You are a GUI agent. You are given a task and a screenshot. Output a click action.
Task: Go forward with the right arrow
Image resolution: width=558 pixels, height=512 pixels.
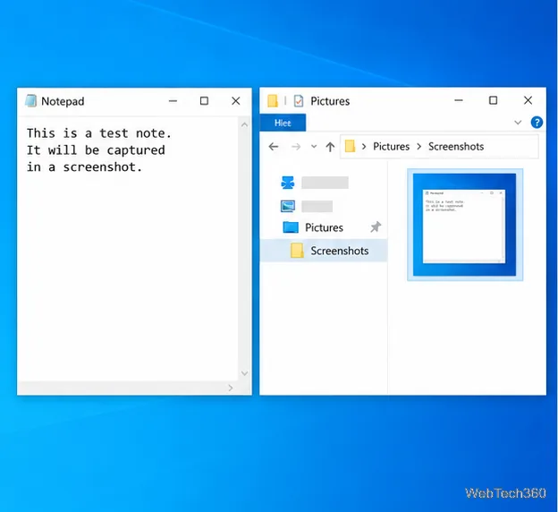tap(296, 147)
